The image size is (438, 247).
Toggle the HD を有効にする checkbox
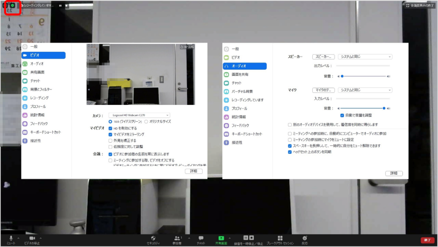coord(110,128)
